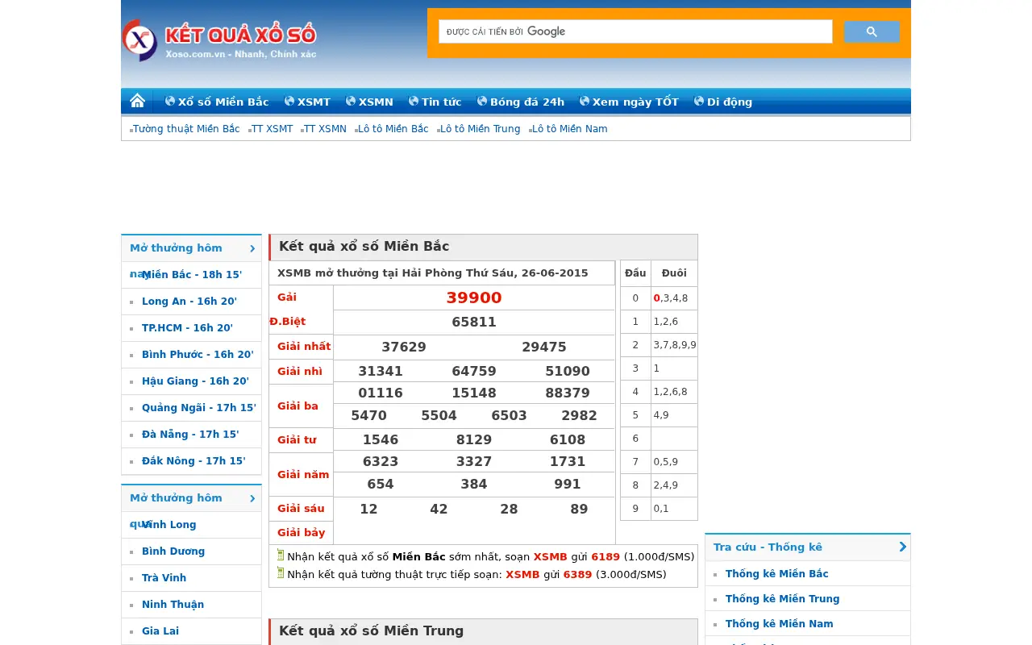Click the TT XSMT sub-link

[x=272, y=129]
